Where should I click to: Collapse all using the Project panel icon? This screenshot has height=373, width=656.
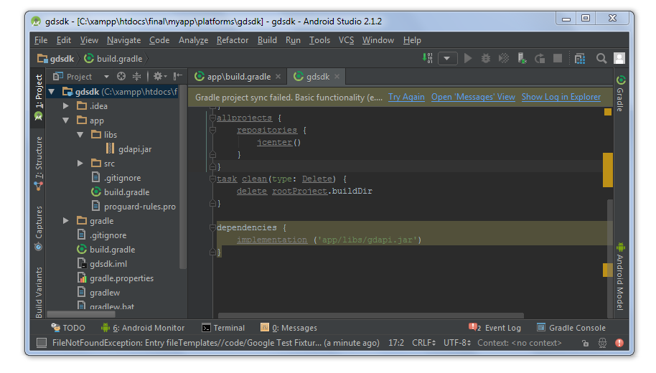136,77
